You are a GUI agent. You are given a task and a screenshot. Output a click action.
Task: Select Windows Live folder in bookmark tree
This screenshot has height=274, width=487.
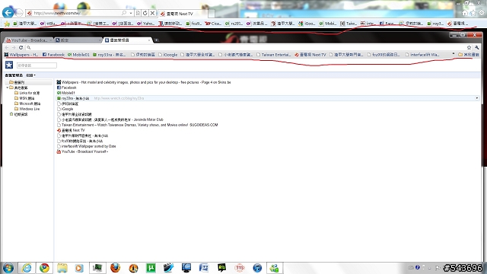point(27,109)
